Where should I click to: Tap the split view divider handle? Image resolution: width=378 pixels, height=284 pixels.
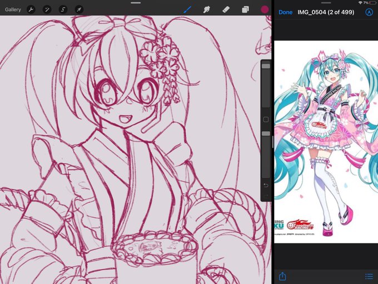(272, 142)
